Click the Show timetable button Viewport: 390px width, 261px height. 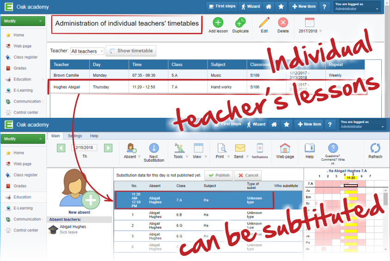click(131, 51)
